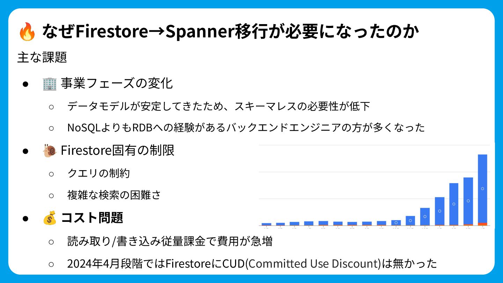Click the fire emoji in the title
The height and width of the screenshot is (283, 503).
coord(27,32)
